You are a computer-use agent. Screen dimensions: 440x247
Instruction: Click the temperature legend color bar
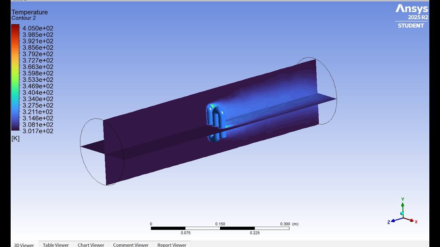click(x=15, y=78)
